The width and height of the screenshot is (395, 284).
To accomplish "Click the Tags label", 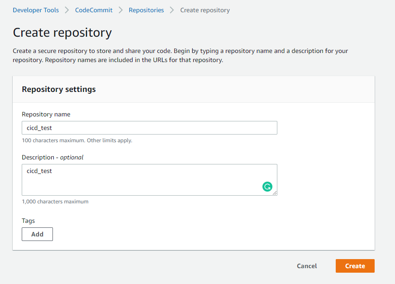I will tap(29, 221).
